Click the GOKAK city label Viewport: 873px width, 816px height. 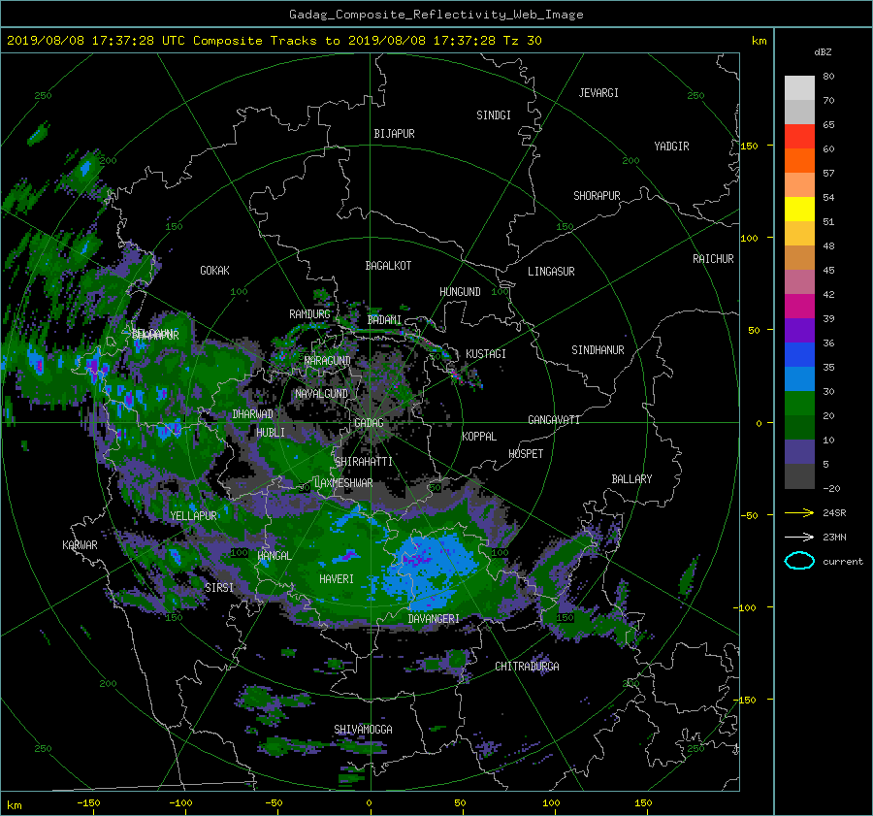click(214, 270)
